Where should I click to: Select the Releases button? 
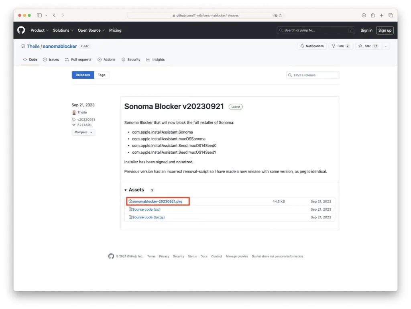pyautogui.click(x=83, y=75)
